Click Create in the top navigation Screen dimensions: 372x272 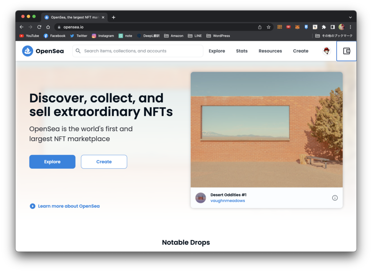coord(300,51)
